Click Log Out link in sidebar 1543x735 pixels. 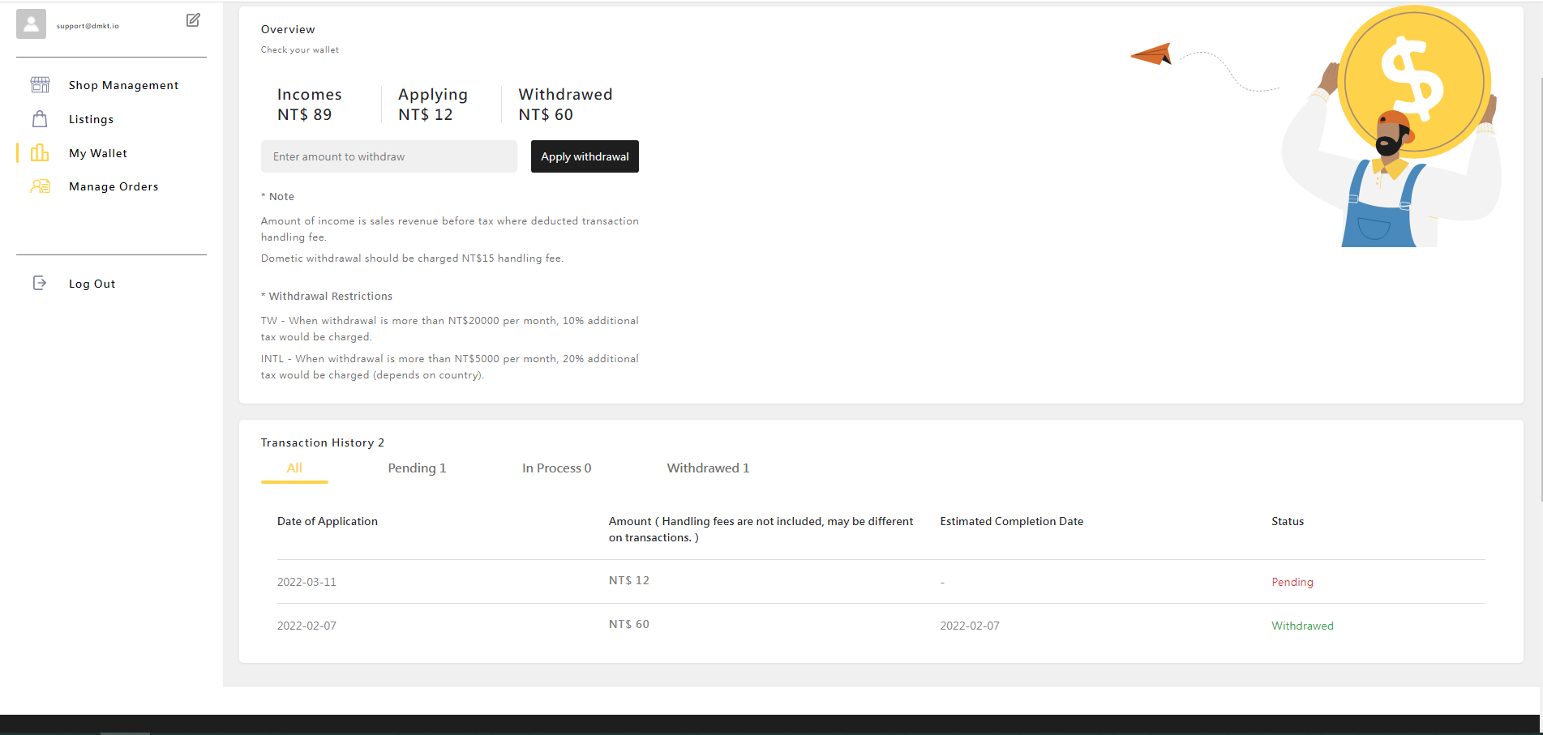pyautogui.click(x=92, y=284)
